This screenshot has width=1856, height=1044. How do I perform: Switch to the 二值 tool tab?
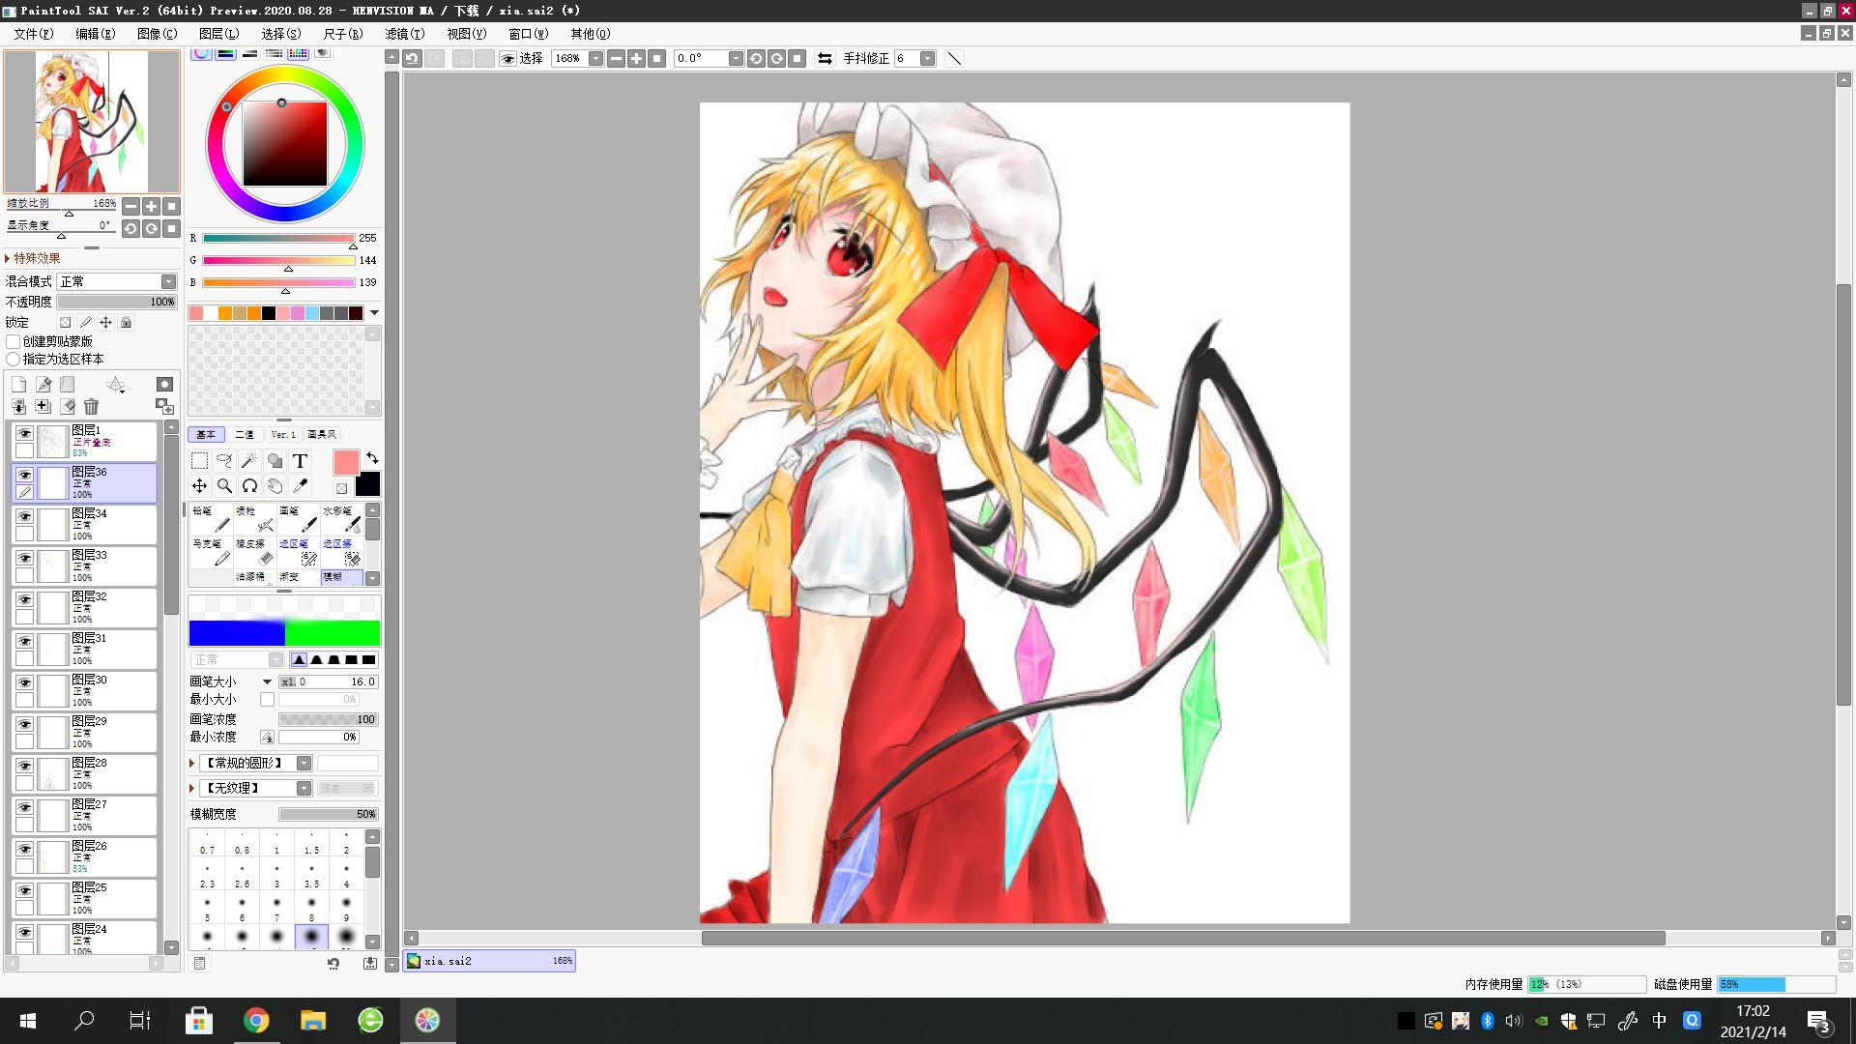245,435
